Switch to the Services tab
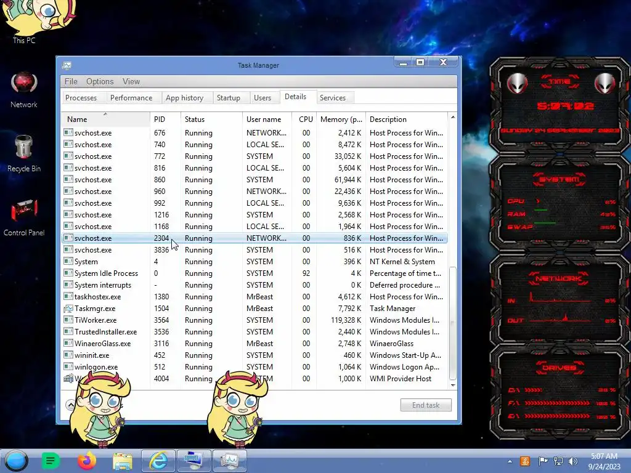Viewport: 631px width, 473px height. (332, 98)
